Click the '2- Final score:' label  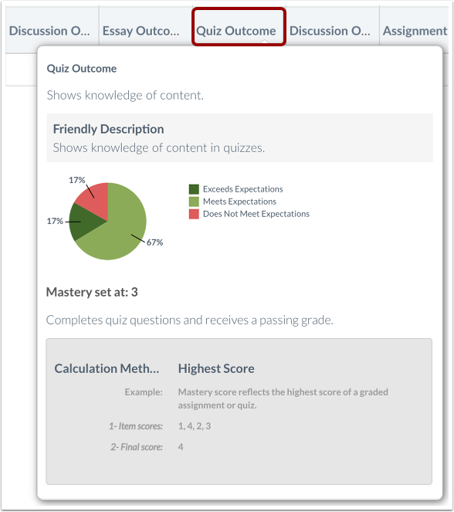tap(137, 447)
